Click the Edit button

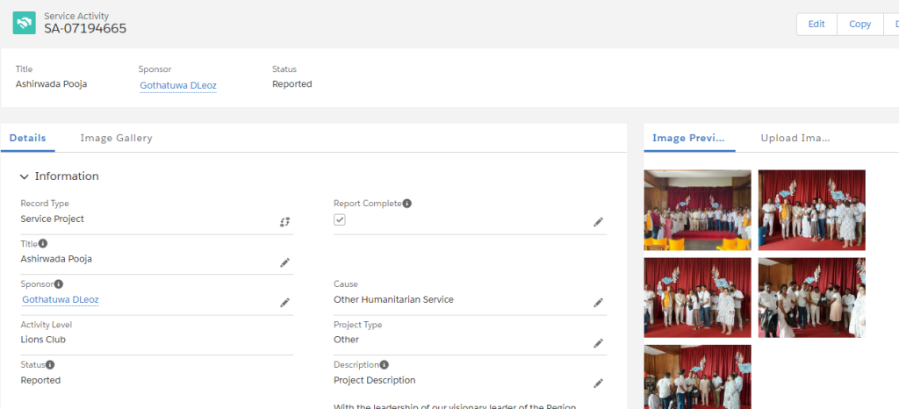(816, 24)
